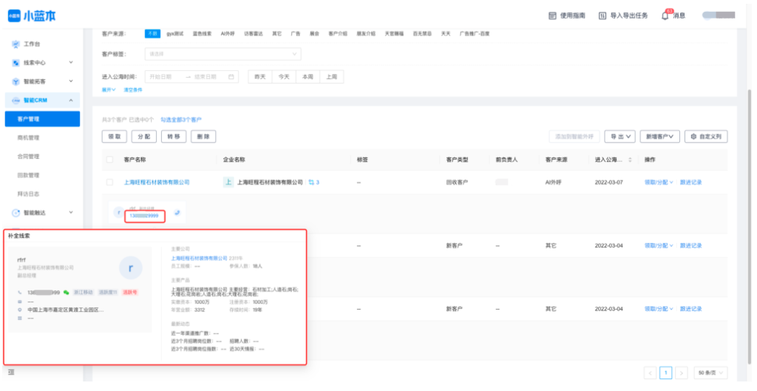Click the phone call icon beside the contact number
The height and width of the screenshot is (391, 757).
(x=178, y=213)
